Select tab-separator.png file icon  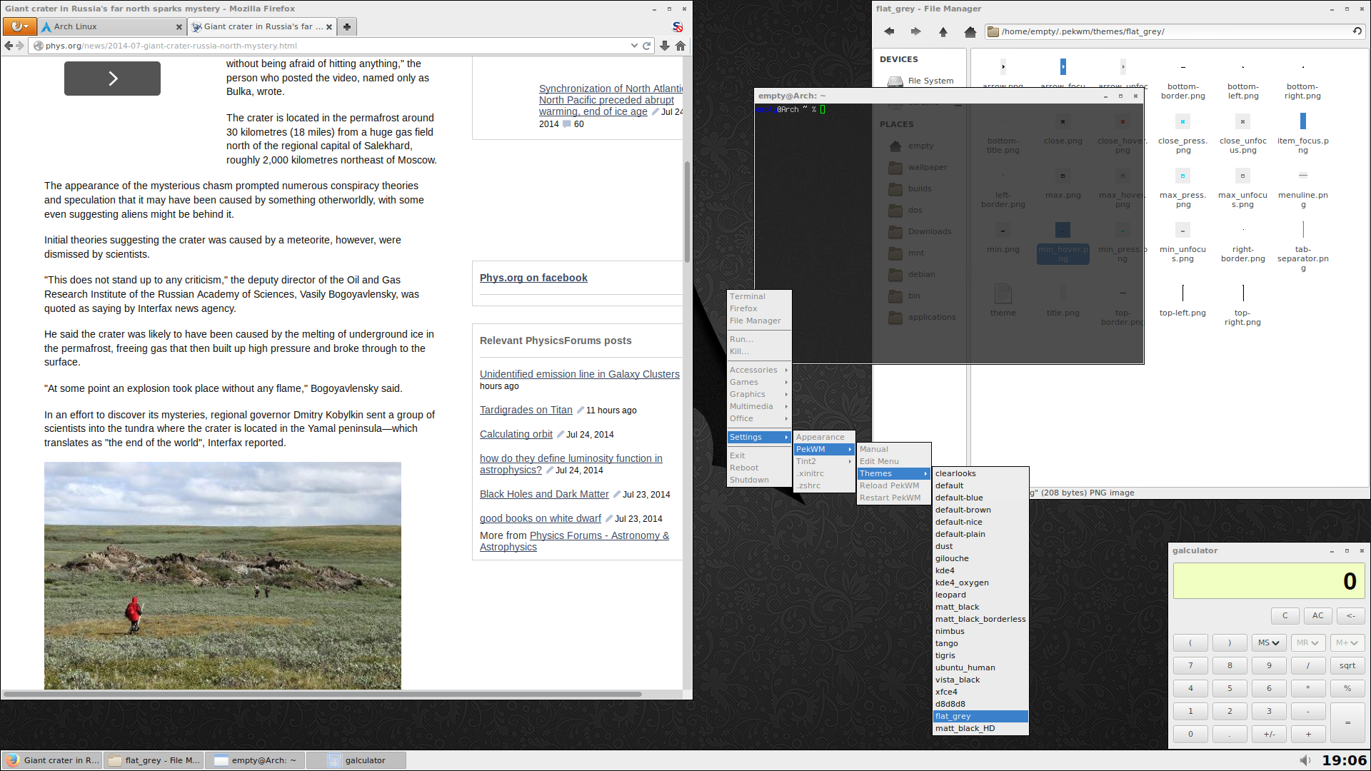tap(1302, 247)
